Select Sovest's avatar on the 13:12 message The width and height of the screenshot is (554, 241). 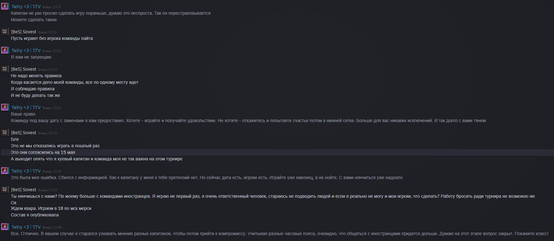[x=5, y=69]
